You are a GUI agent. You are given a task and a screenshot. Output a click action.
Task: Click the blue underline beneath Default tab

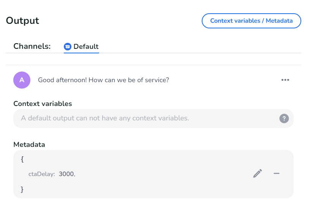[81, 53]
